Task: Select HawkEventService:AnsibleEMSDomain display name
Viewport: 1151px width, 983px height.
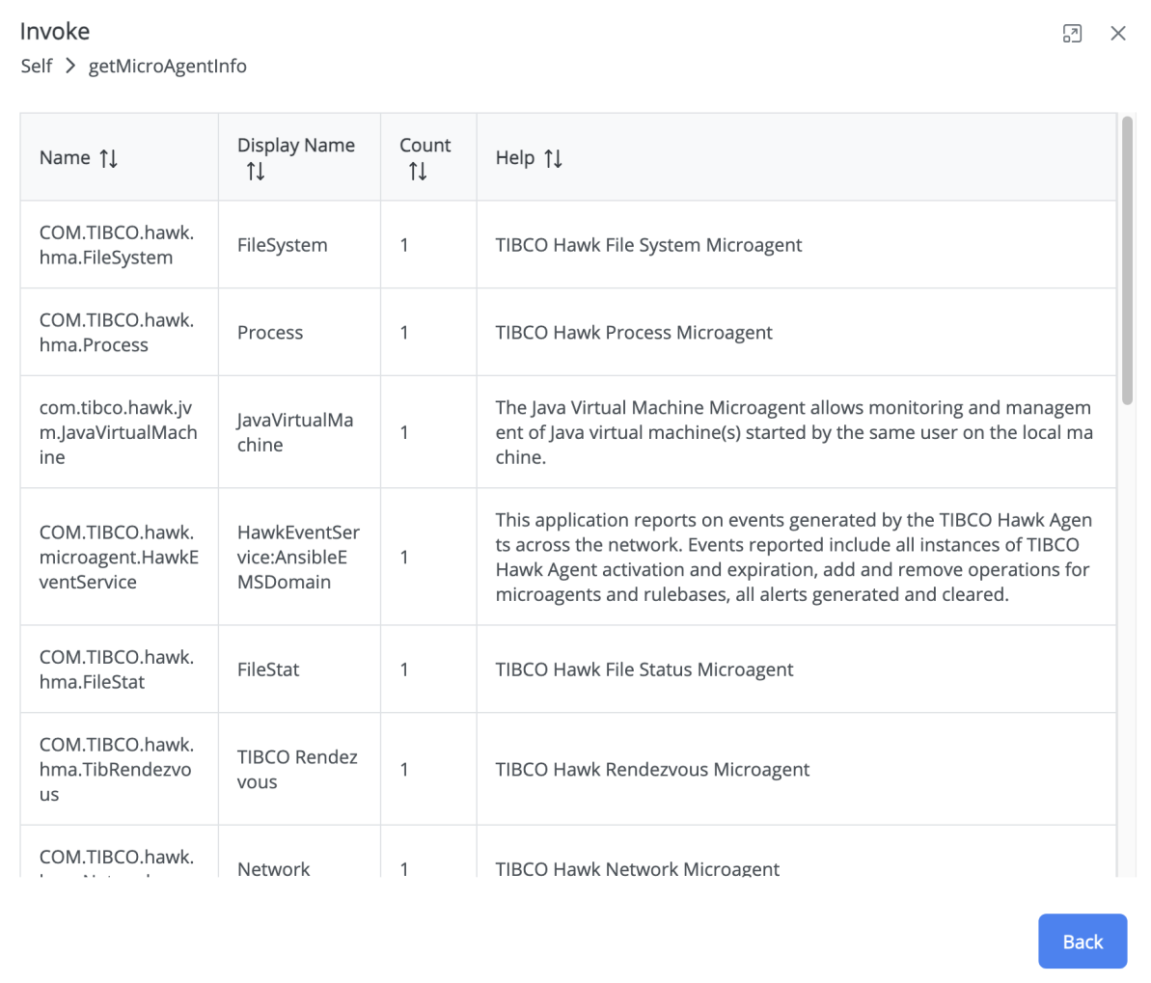Action: pyautogui.click(x=298, y=557)
